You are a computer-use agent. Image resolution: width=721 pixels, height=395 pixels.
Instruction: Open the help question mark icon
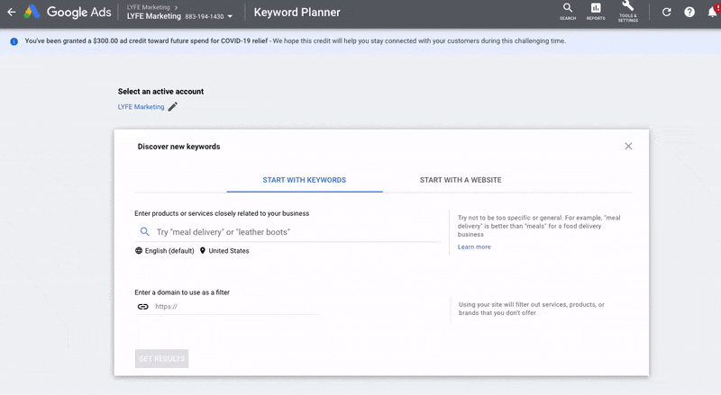click(x=689, y=13)
